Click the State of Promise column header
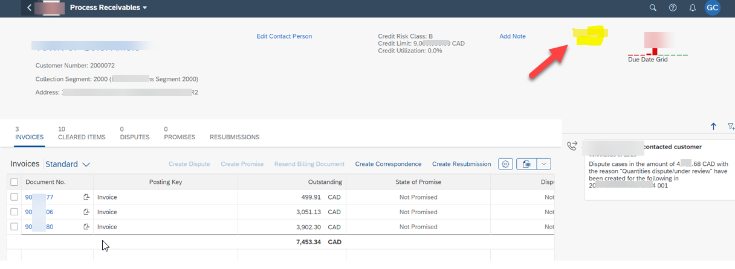 coord(418,182)
